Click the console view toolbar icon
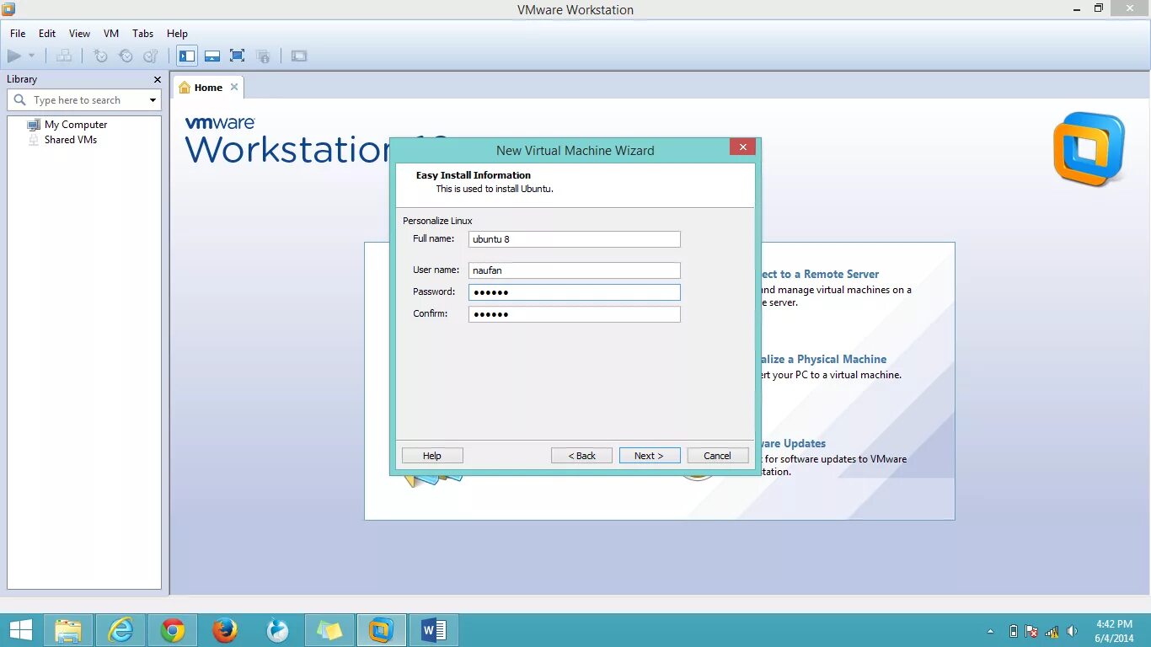The image size is (1151, 647). (x=299, y=56)
